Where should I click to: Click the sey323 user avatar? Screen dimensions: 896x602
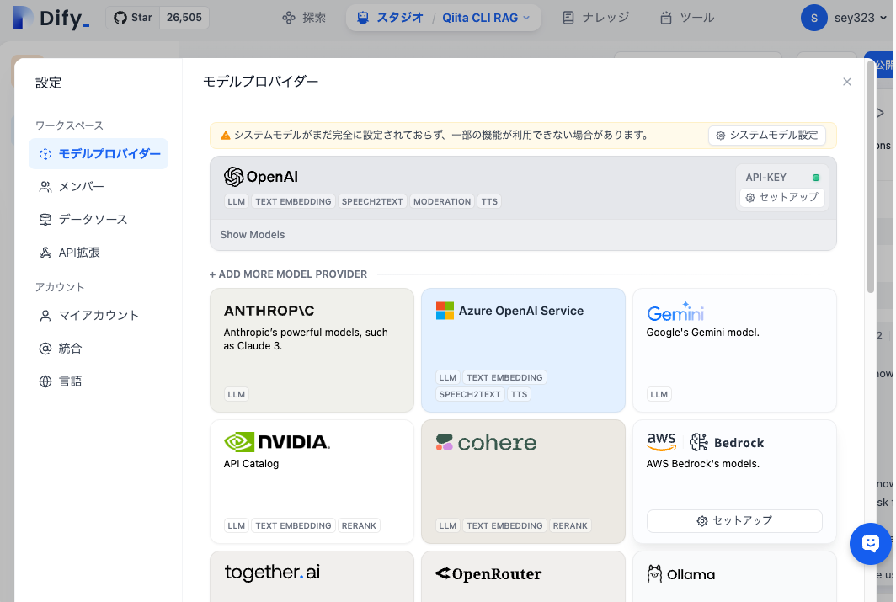[x=813, y=17]
